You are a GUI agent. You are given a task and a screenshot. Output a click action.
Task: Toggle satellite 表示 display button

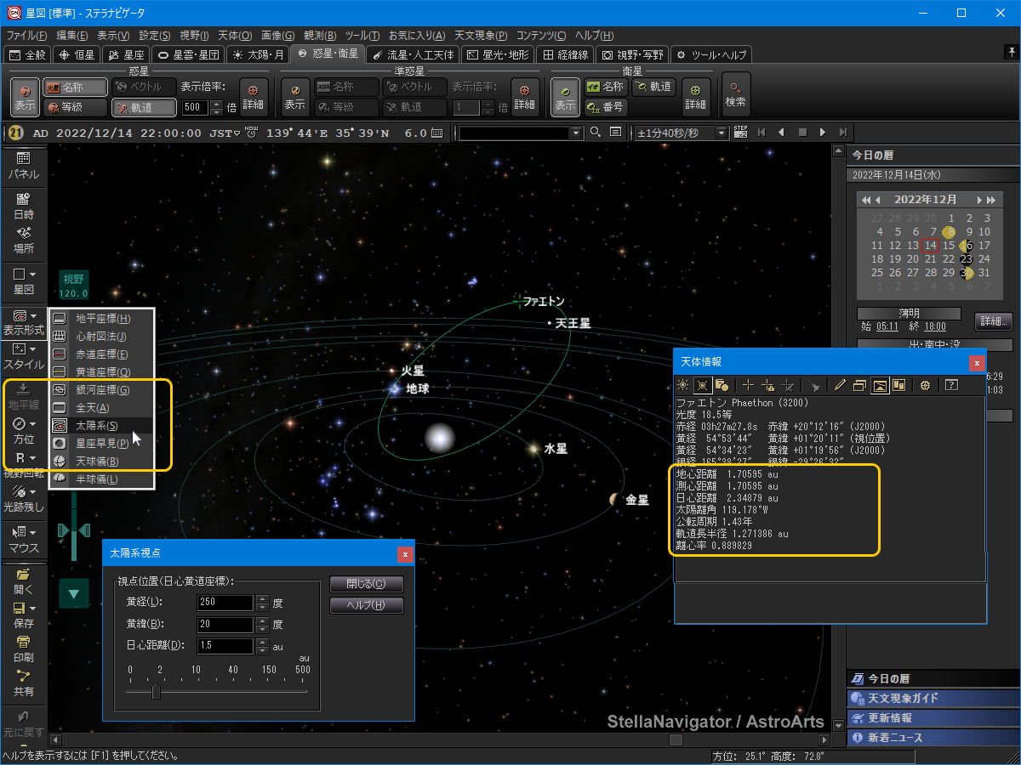pos(565,97)
